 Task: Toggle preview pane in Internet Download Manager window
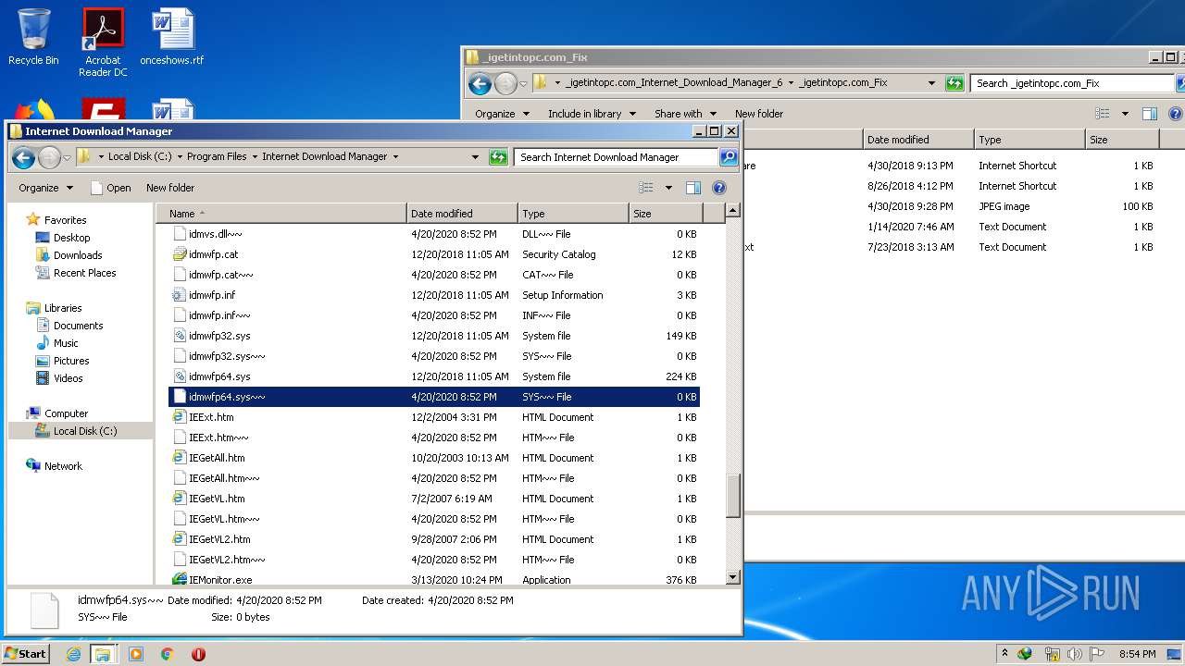click(x=693, y=188)
